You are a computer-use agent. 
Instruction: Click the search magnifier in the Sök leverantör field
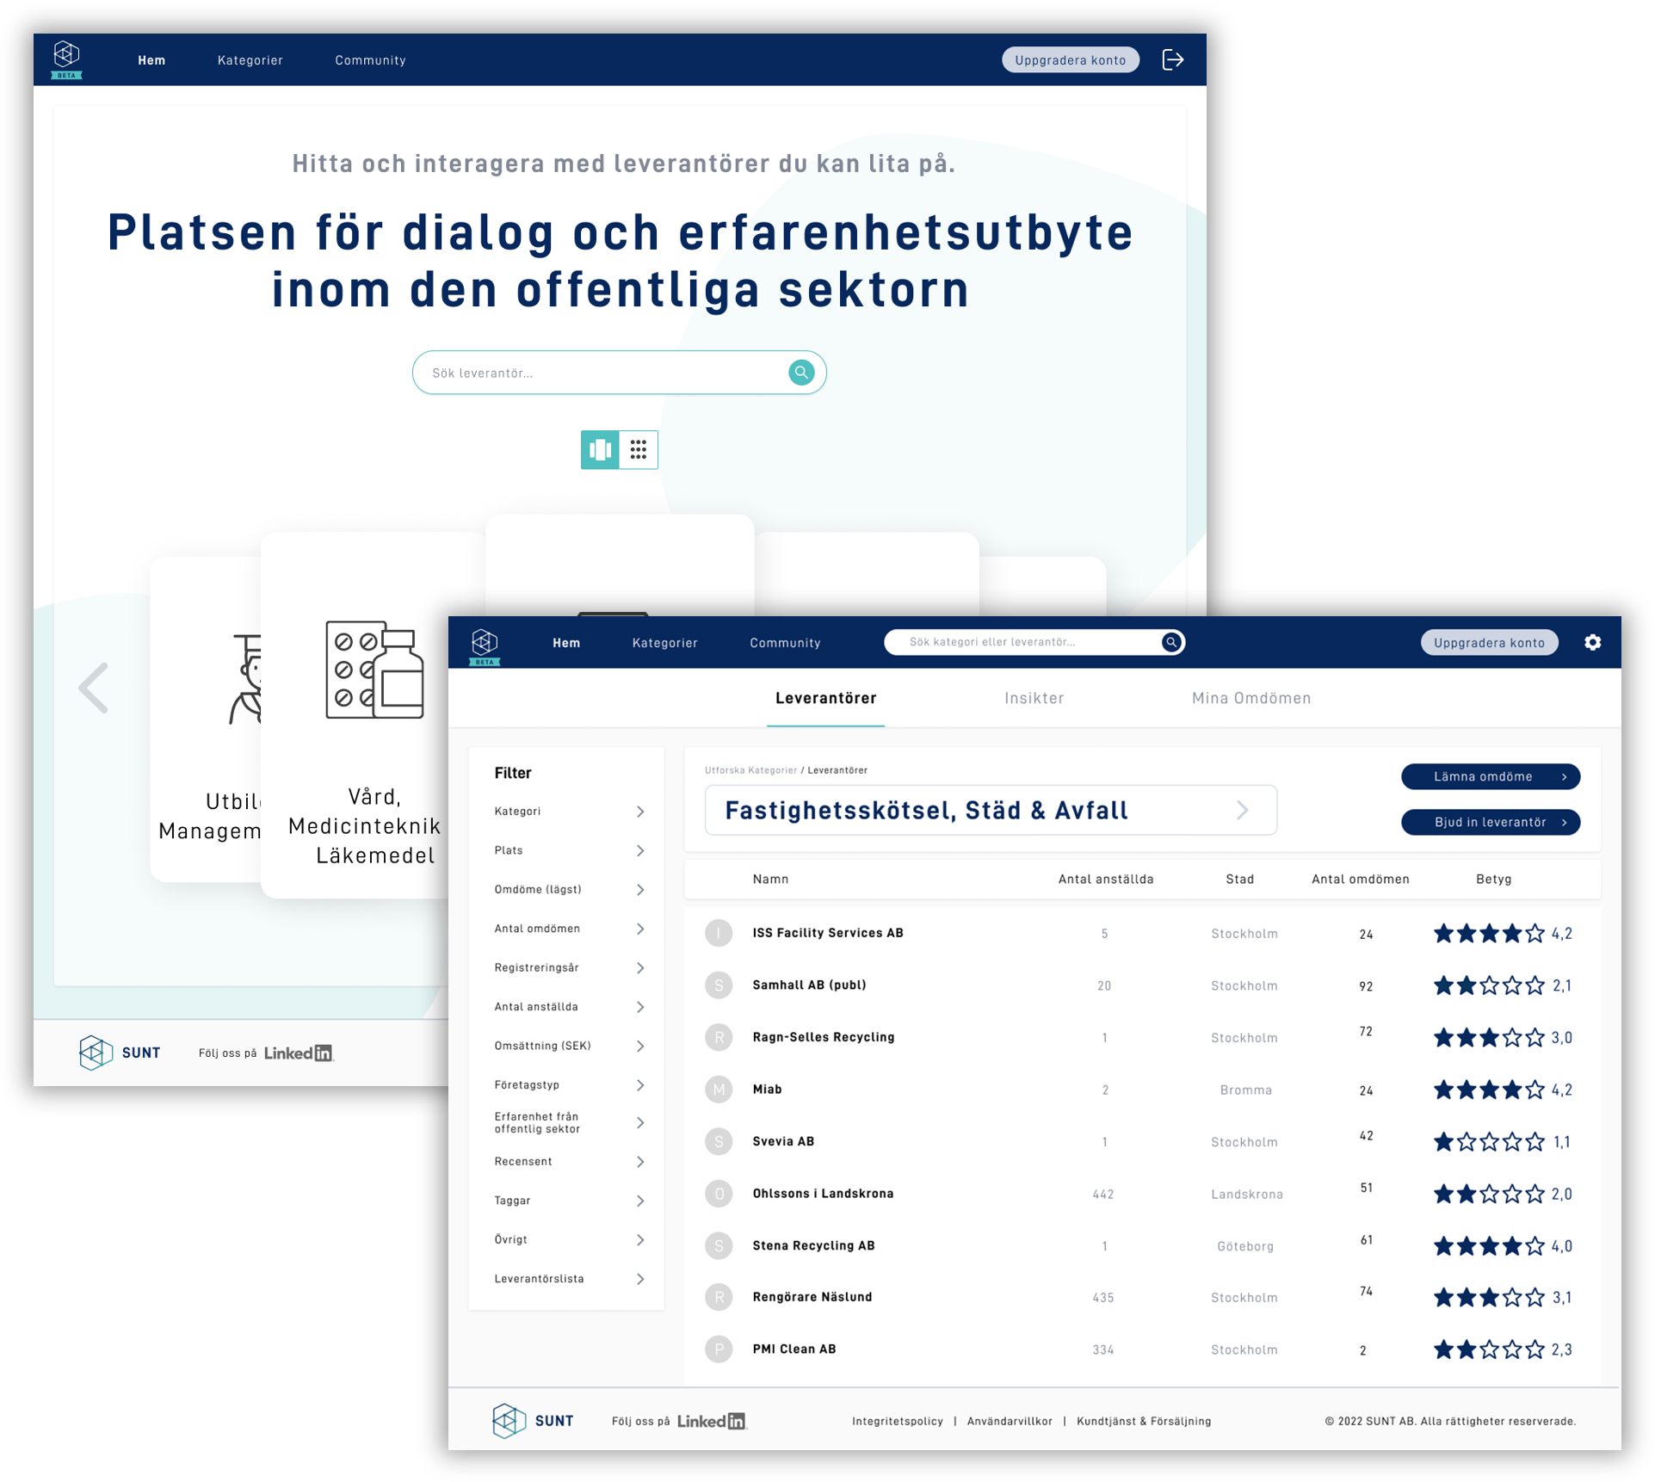(800, 372)
